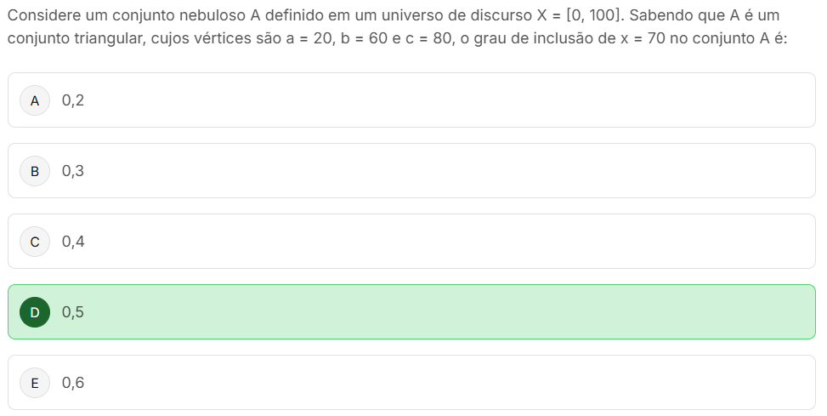Screen dimensions: 827x416
Task: Click the letter C circle badge
Action: [x=35, y=242]
